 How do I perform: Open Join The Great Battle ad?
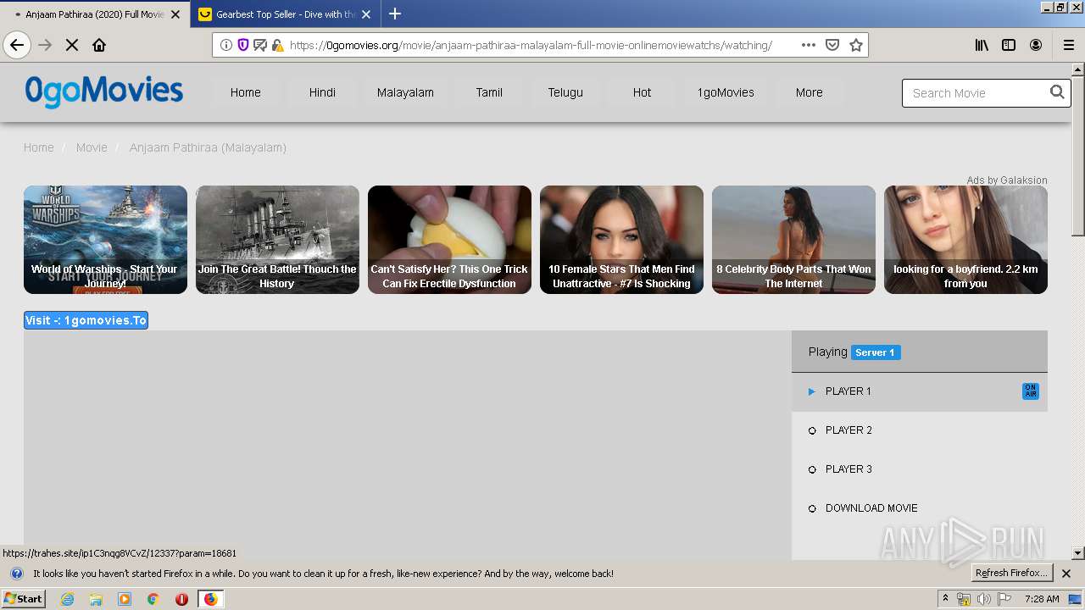[x=277, y=240]
